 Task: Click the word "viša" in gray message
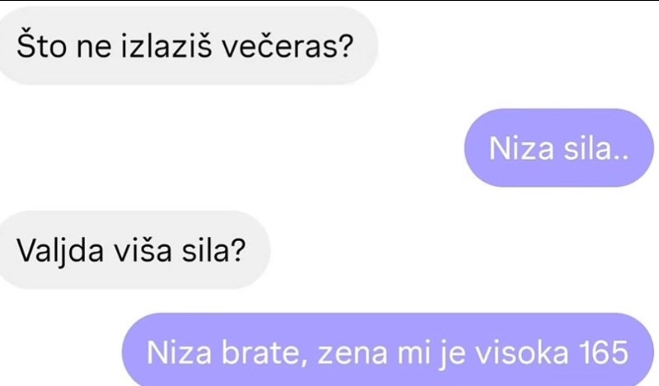(x=143, y=251)
